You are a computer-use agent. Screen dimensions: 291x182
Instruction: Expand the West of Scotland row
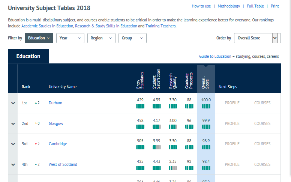click(13, 164)
